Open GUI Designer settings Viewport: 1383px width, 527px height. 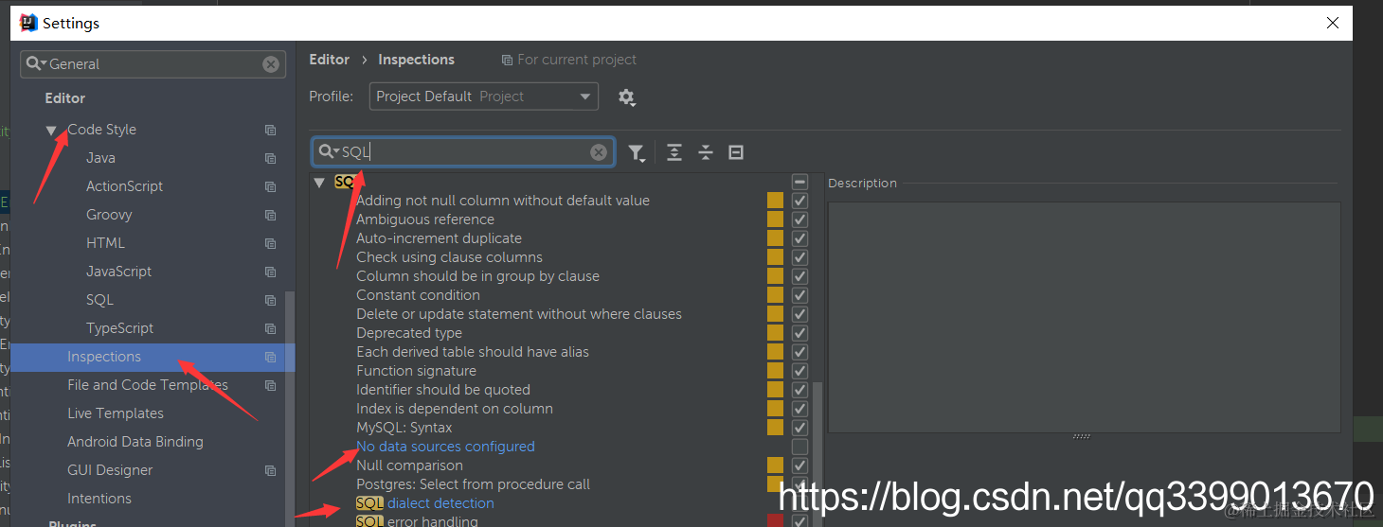110,470
